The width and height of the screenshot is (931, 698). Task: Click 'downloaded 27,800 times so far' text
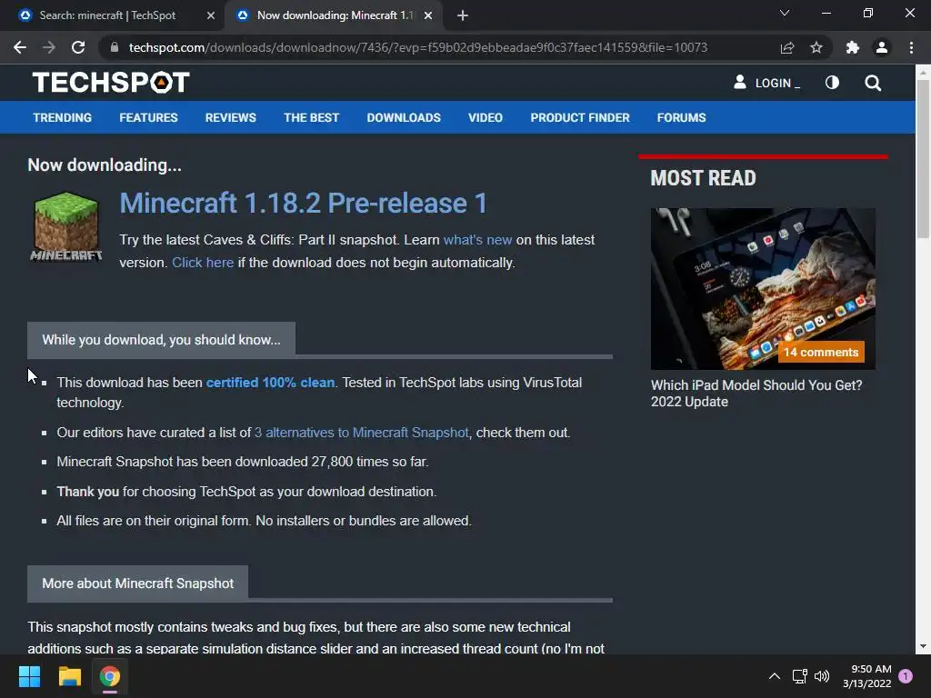pyautogui.click(x=332, y=461)
